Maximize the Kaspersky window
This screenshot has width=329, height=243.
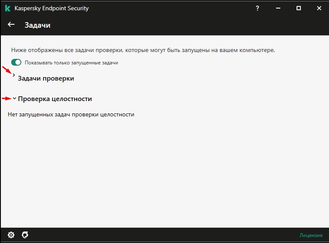click(x=299, y=8)
